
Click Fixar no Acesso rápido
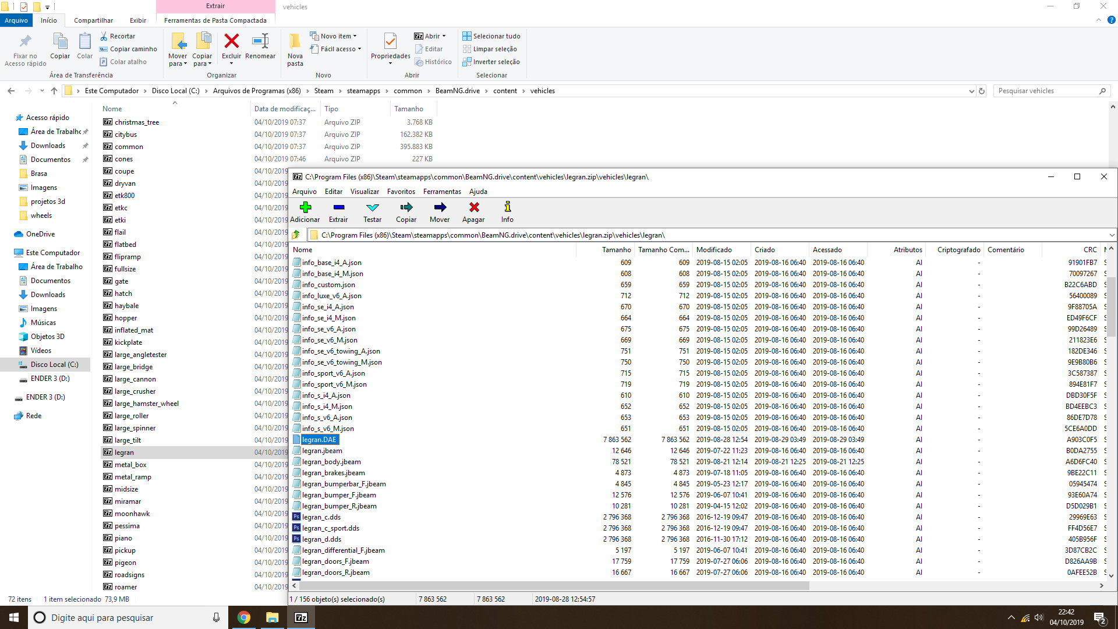(25, 50)
